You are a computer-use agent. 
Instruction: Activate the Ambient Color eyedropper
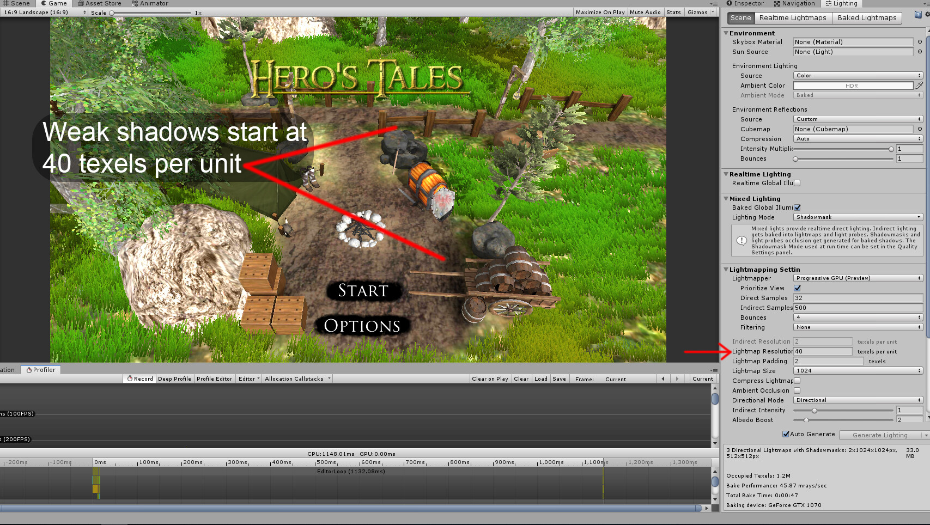coord(919,86)
